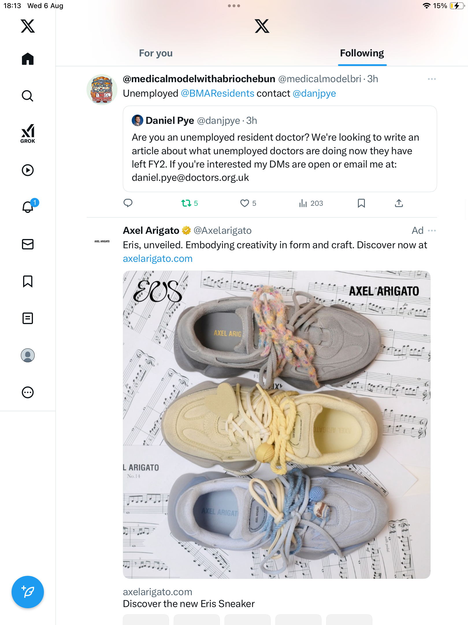The image size is (468, 625).
Task: Open more options on Axel Arigato ad
Action: tap(432, 231)
